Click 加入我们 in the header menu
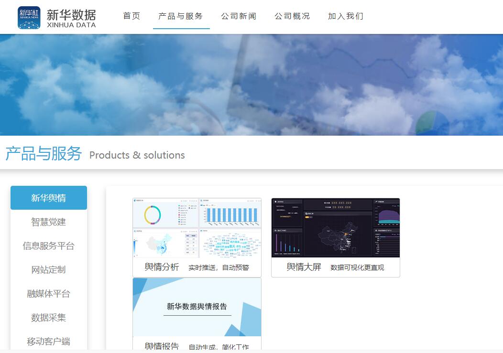The image size is (503, 353). [x=346, y=16]
